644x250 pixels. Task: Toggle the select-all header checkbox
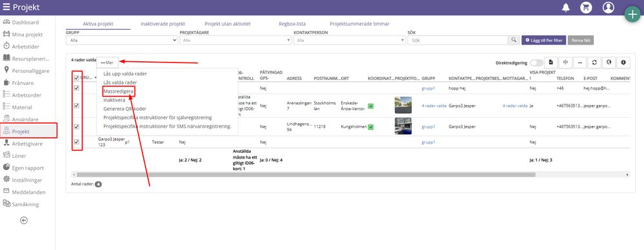pyautogui.click(x=77, y=77)
